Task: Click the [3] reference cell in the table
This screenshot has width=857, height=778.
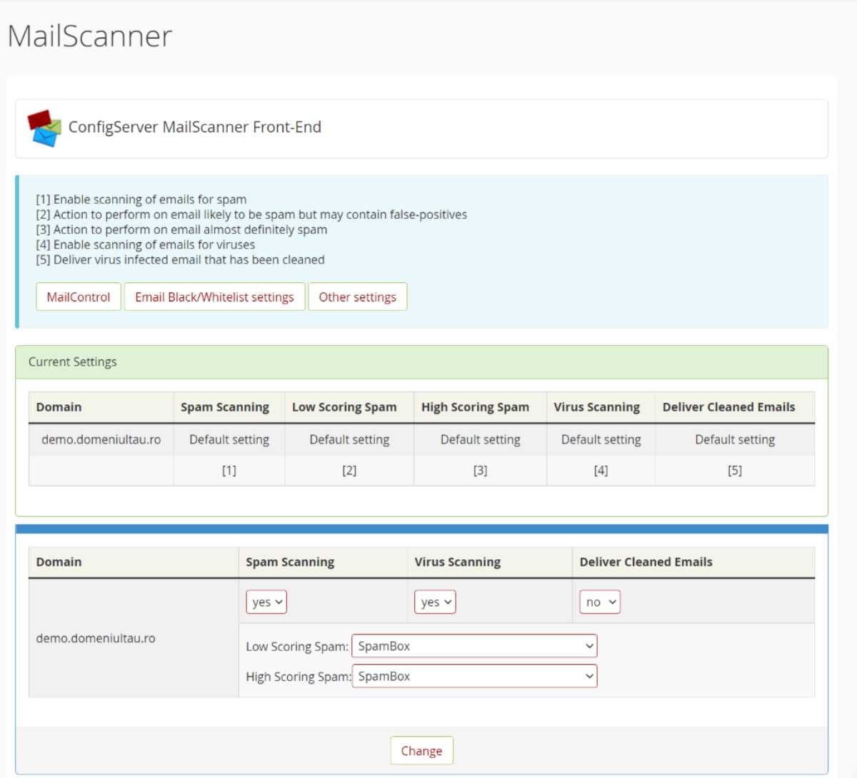Action: click(x=481, y=470)
